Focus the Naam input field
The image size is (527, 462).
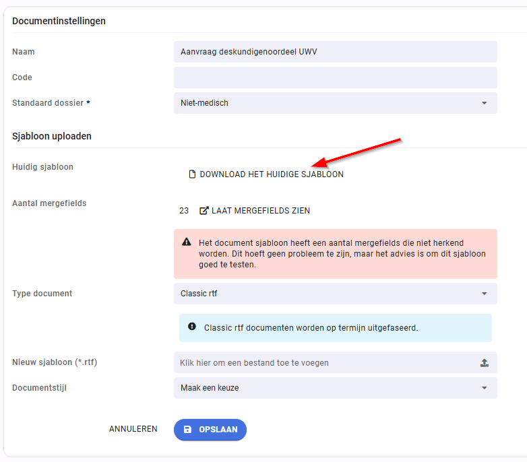click(335, 52)
